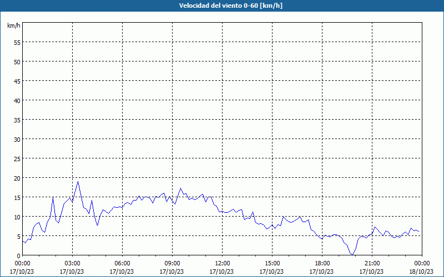Click the "17/10/23" date under 03:00
444x277 pixels.
tap(72, 271)
